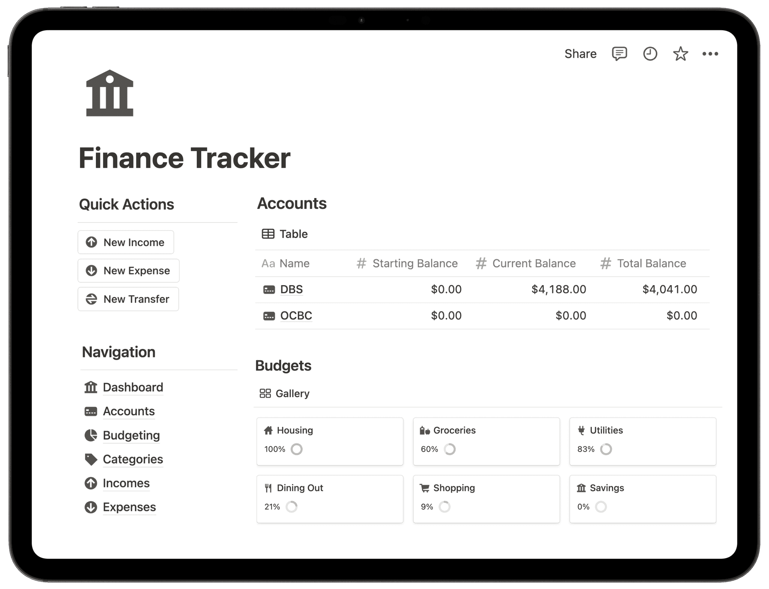Image resolution: width=769 pixels, height=589 pixels.
Task: Open the Expenses navigation link
Action: 129,507
